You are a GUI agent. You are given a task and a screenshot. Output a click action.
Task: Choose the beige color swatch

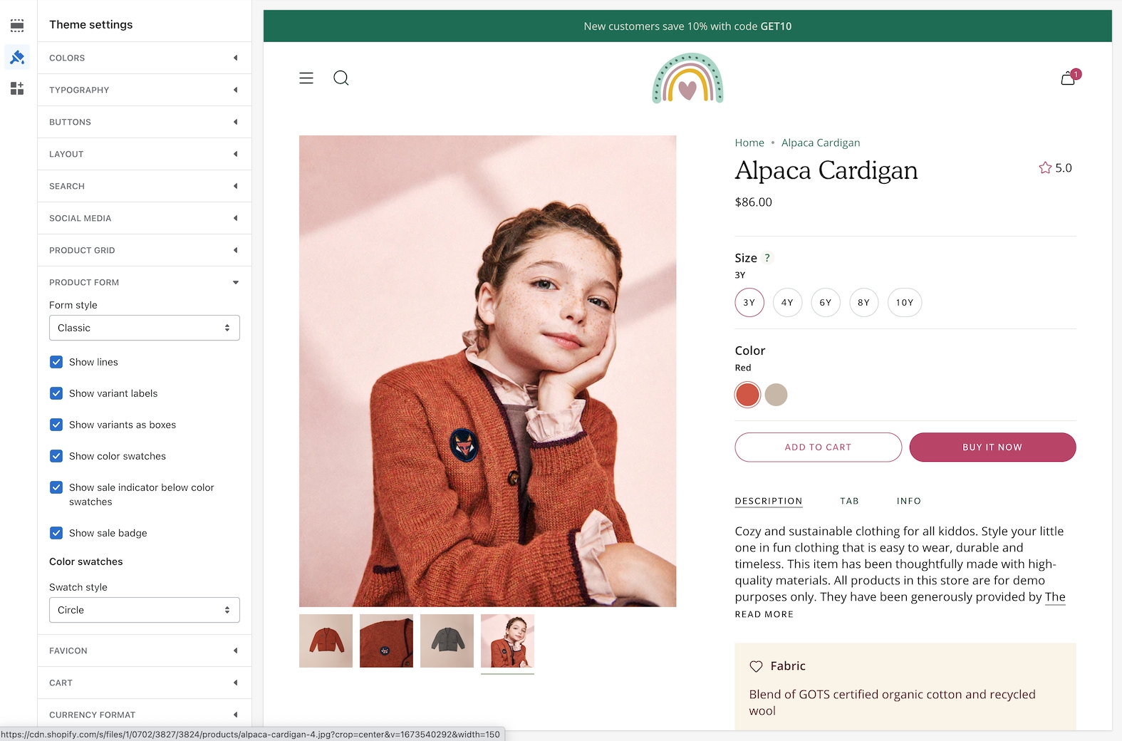776,395
